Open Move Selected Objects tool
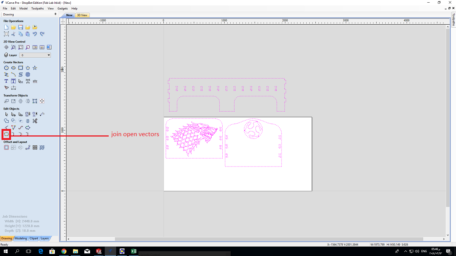 pyautogui.click(x=6, y=101)
